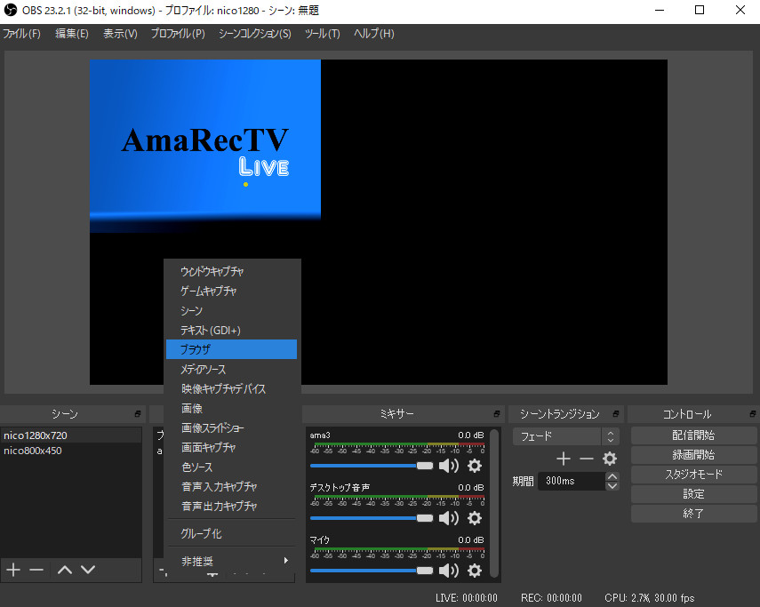
Task: Enable スタジオモード button
Action: [x=693, y=475]
